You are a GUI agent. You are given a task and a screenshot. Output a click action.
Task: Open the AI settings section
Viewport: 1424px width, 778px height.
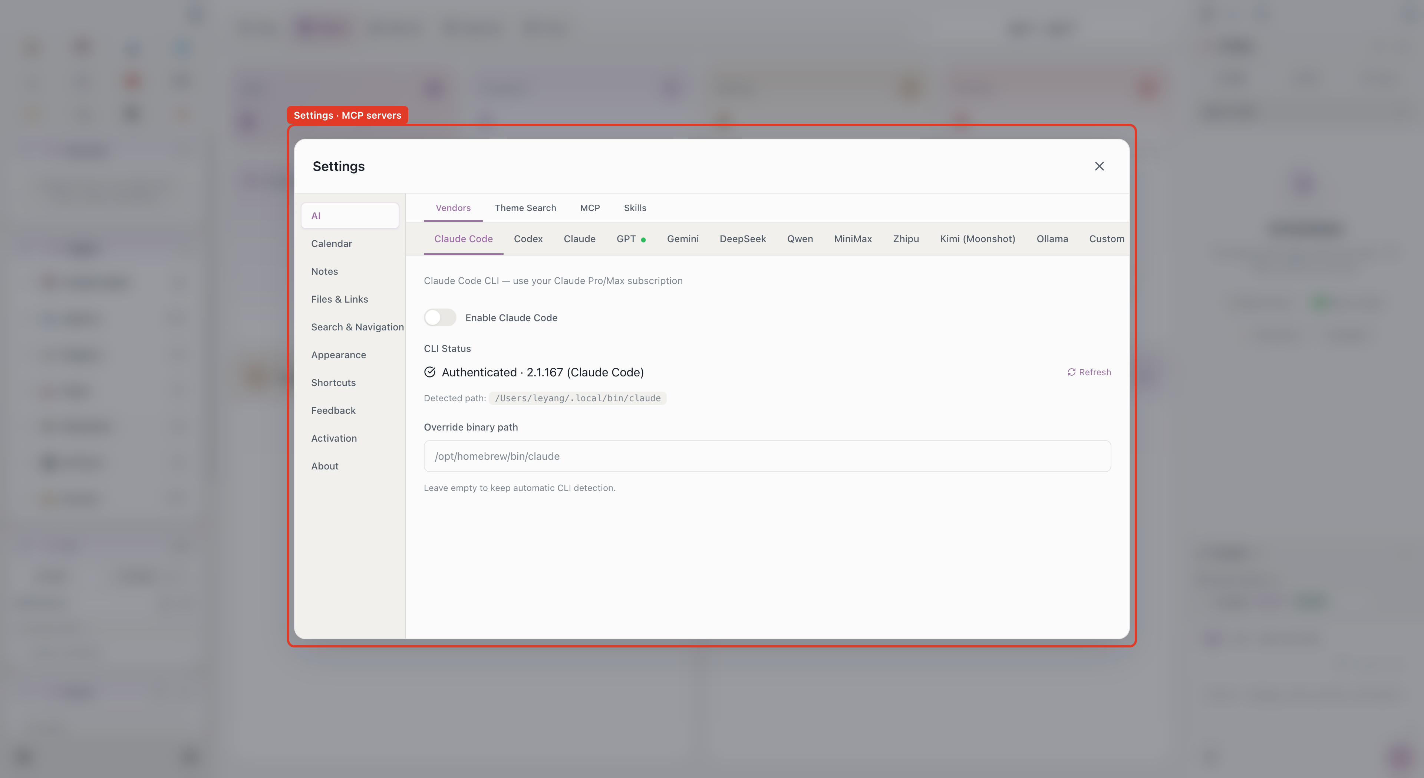click(349, 216)
